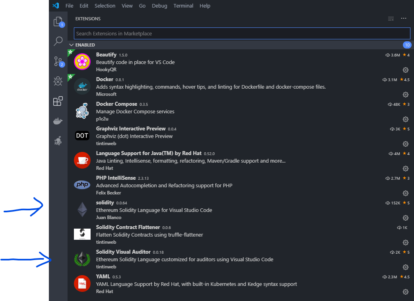The width and height of the screenshot is (414, 301).
Task: Open the Docker Compose octopus view in activity bar
Action: pos(58,141)
